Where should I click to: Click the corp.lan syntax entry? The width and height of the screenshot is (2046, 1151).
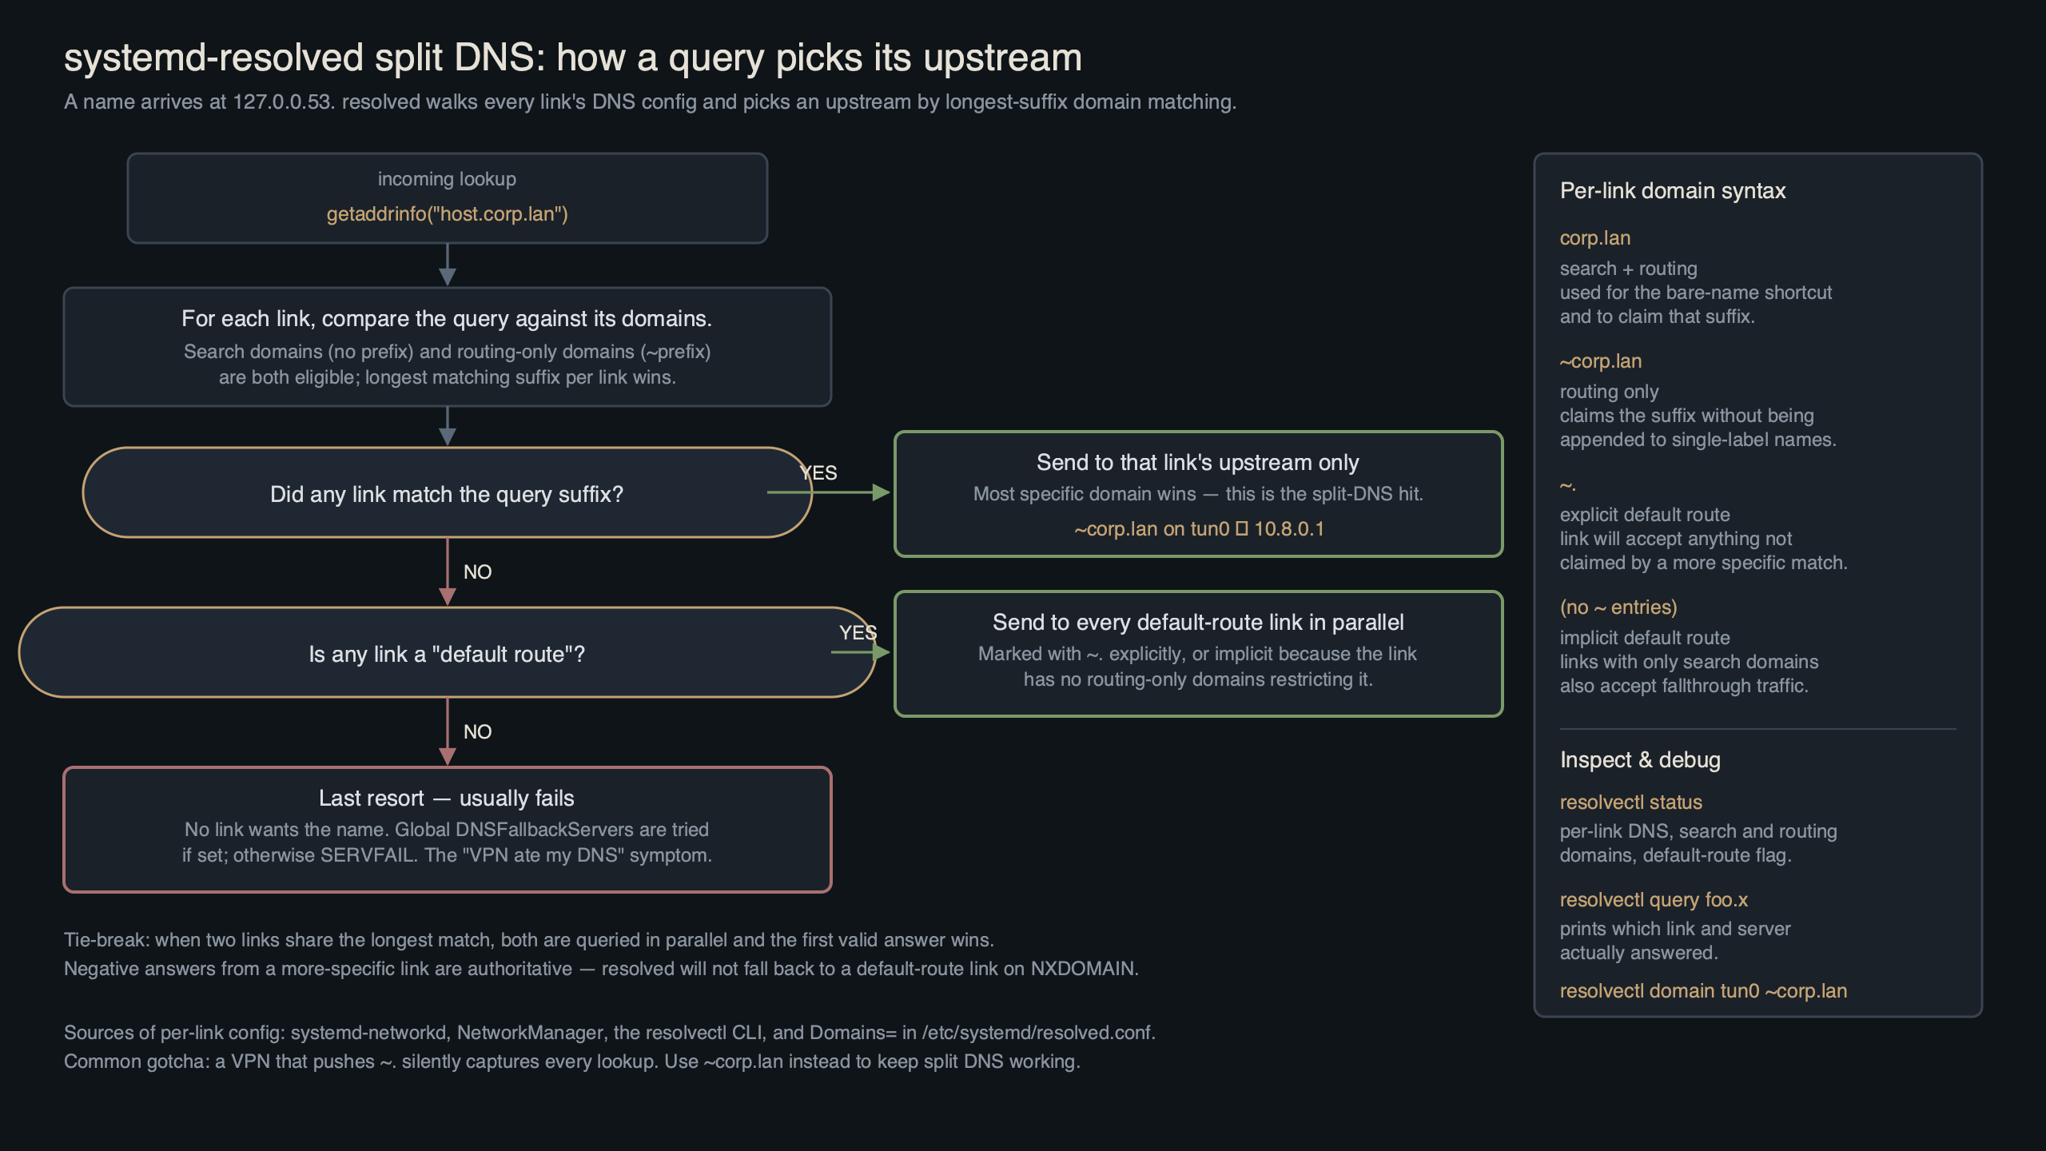click(x=1594, y=237)
